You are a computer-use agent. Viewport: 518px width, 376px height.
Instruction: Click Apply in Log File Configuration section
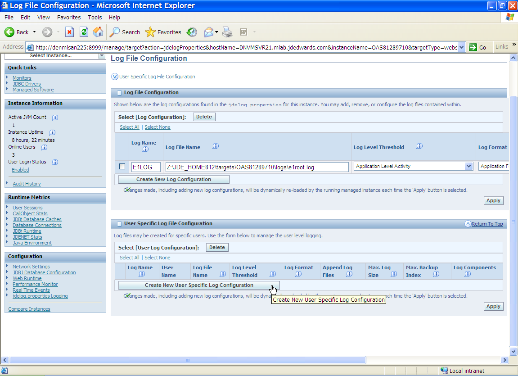coord(493,200)
